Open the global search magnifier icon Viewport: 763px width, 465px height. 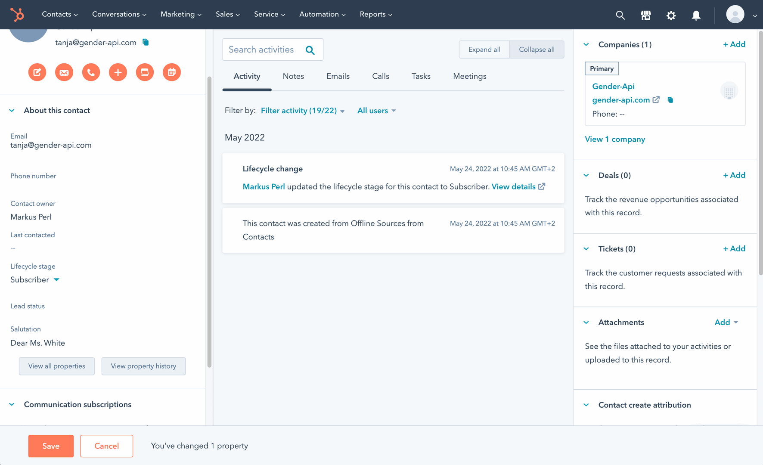pyautogui.click(x=620, y=15)
